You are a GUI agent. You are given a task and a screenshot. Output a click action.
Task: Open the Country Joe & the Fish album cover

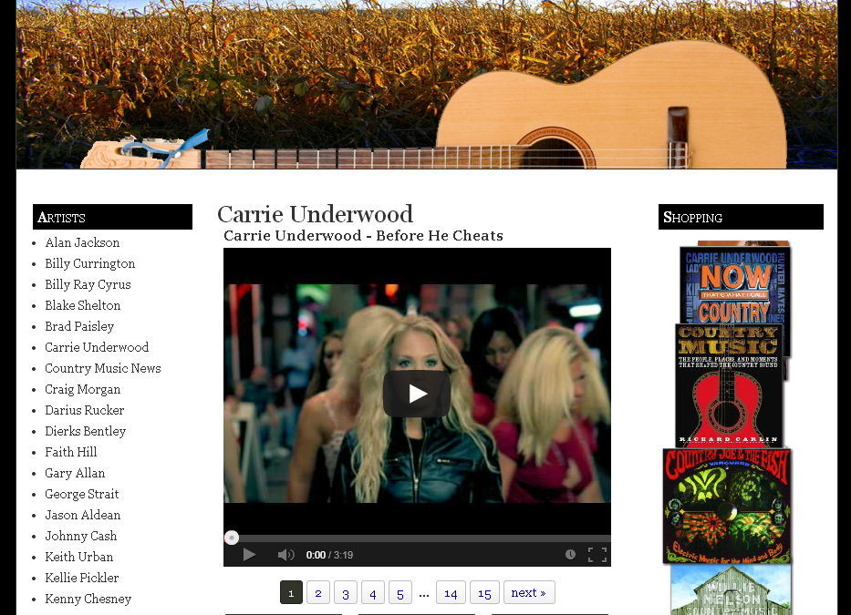point(727,506)
